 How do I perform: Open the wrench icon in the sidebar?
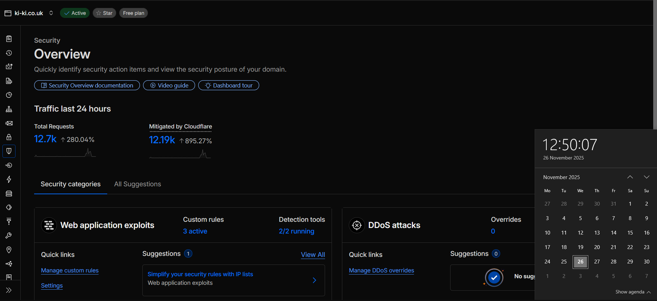pyautogui.click(x=9, y=236)
